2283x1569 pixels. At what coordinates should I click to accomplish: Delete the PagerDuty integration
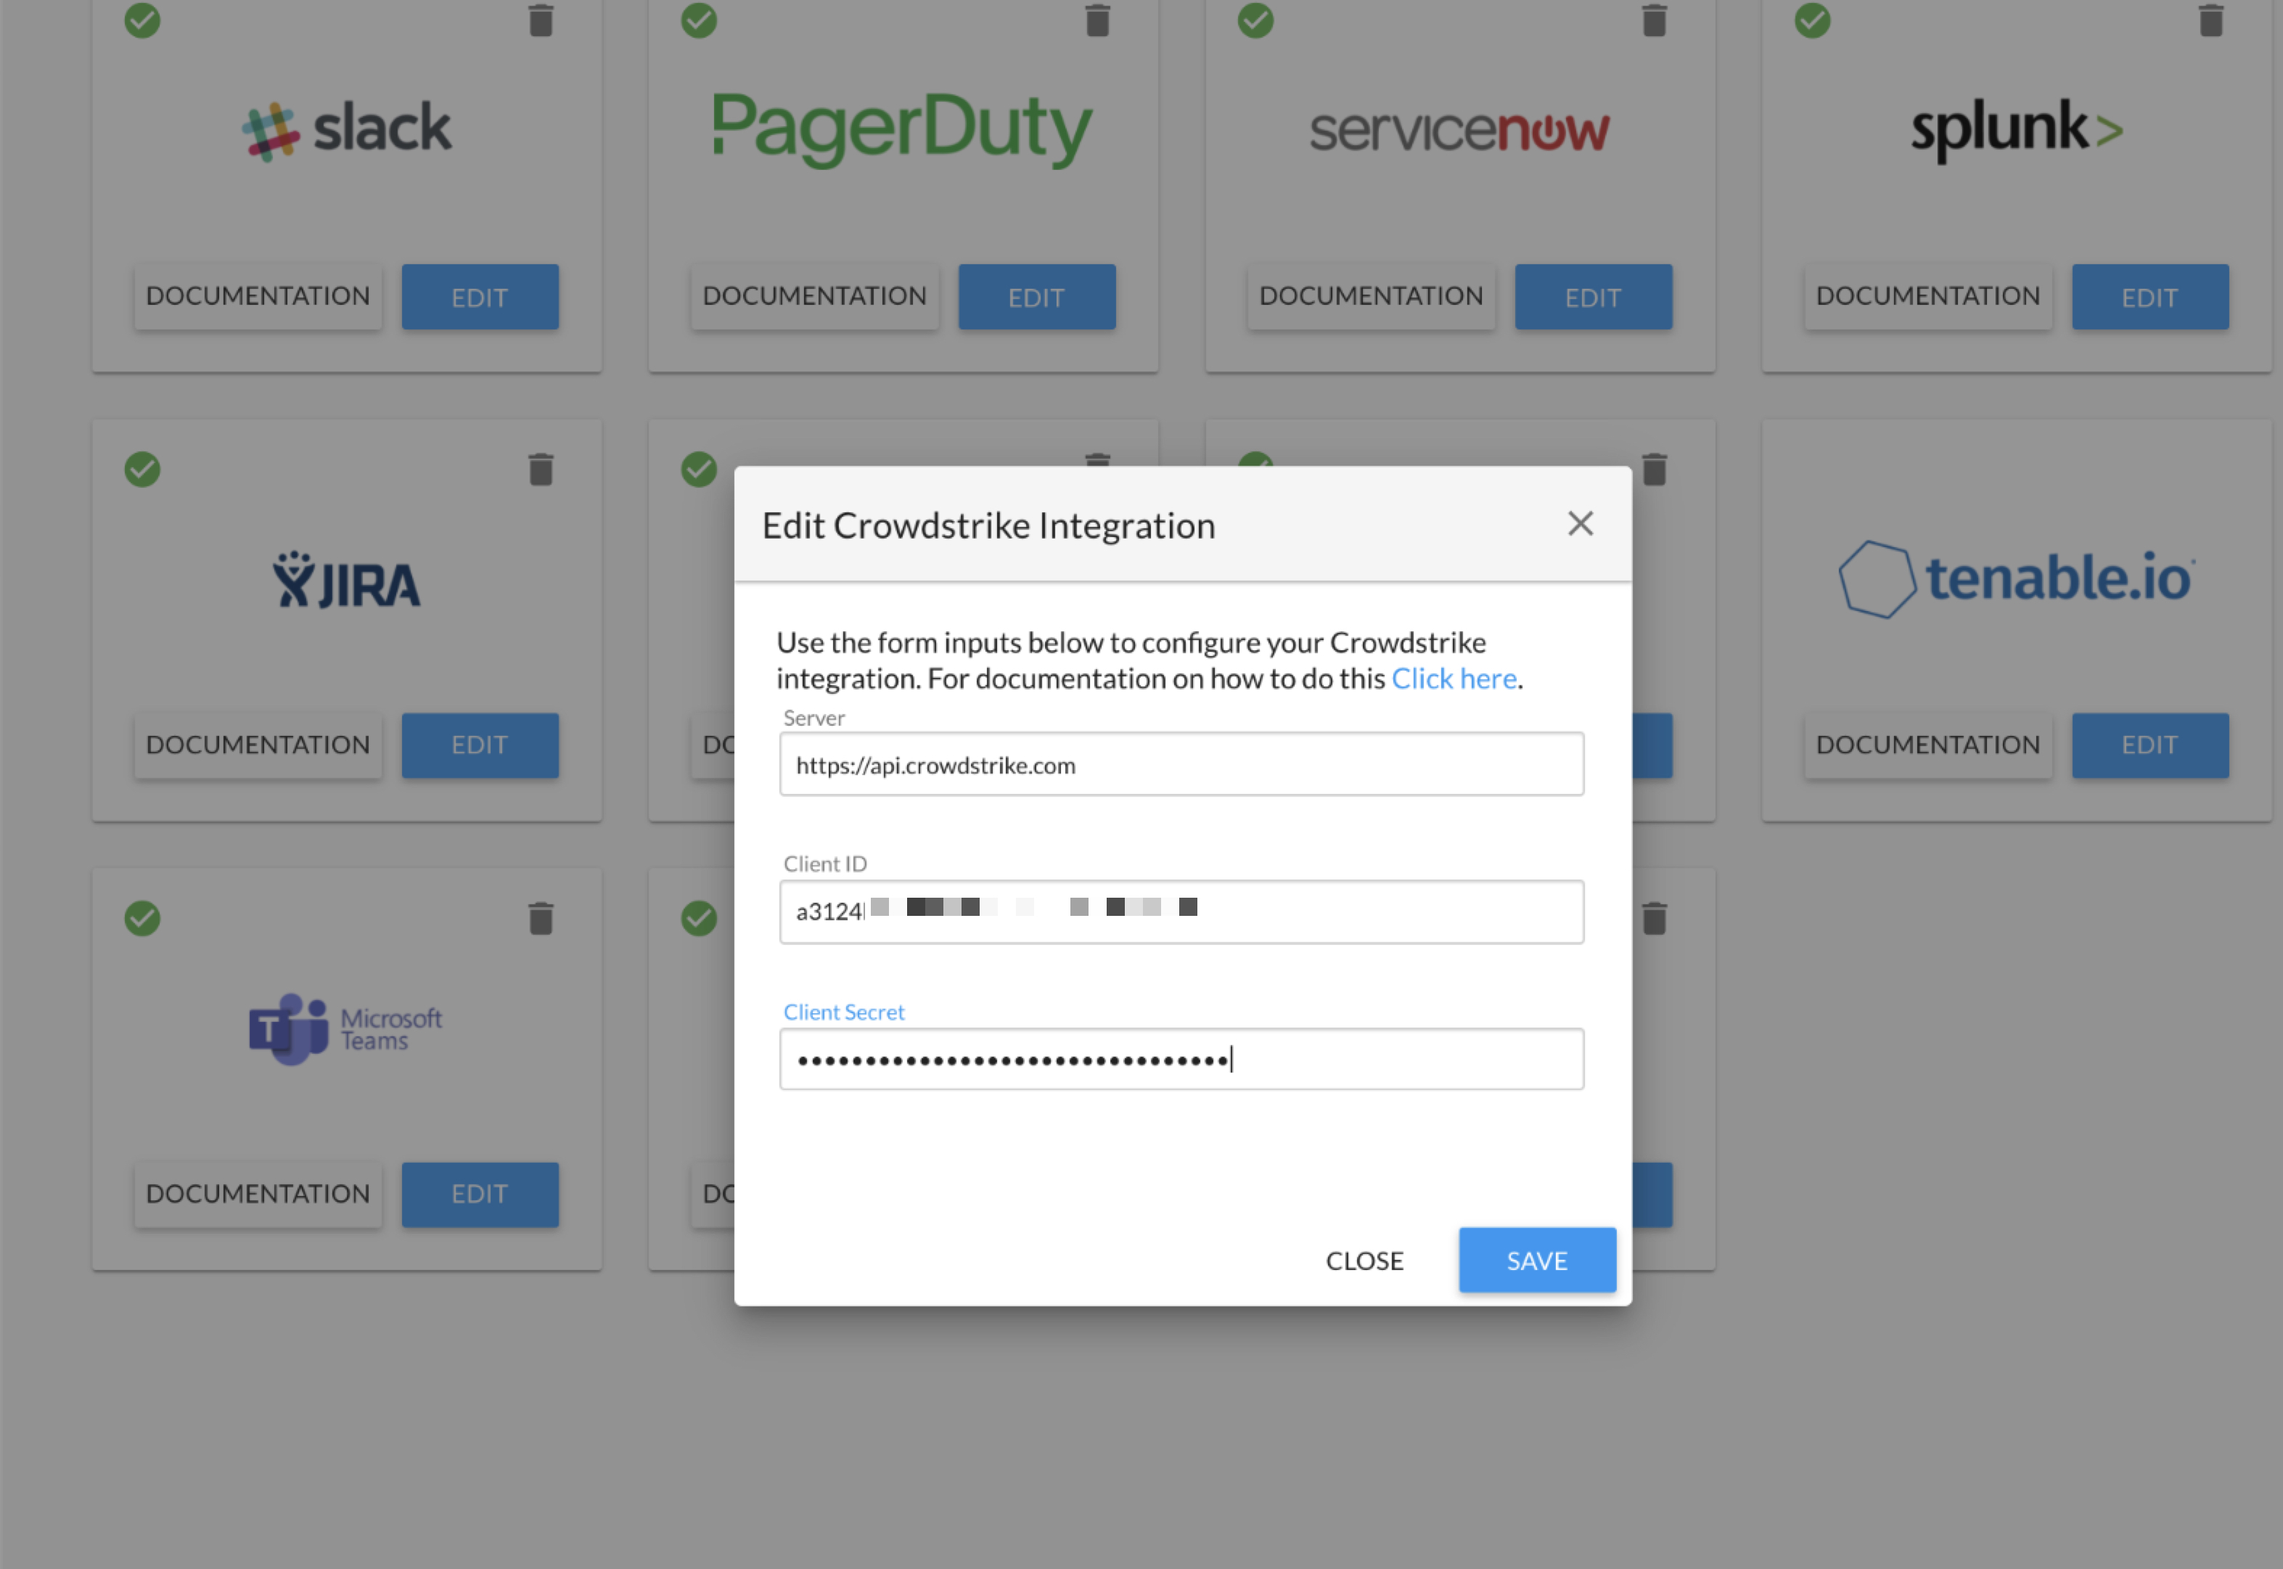click(1097, 20)
